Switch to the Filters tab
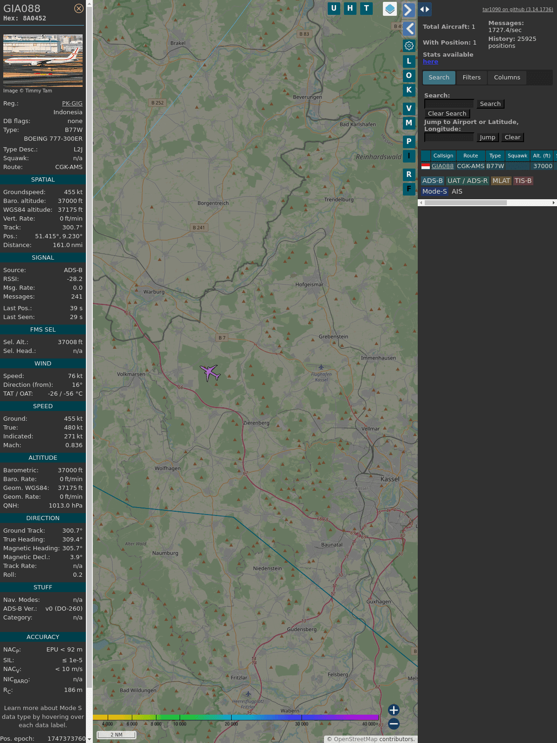This screenshot has width=557, height=743. click(472, 78)
